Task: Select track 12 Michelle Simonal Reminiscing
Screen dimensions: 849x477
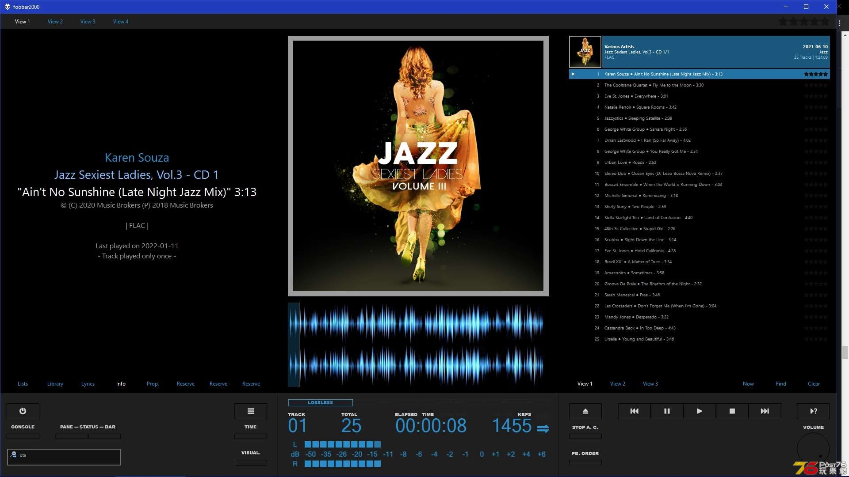Action: point(699,195)
